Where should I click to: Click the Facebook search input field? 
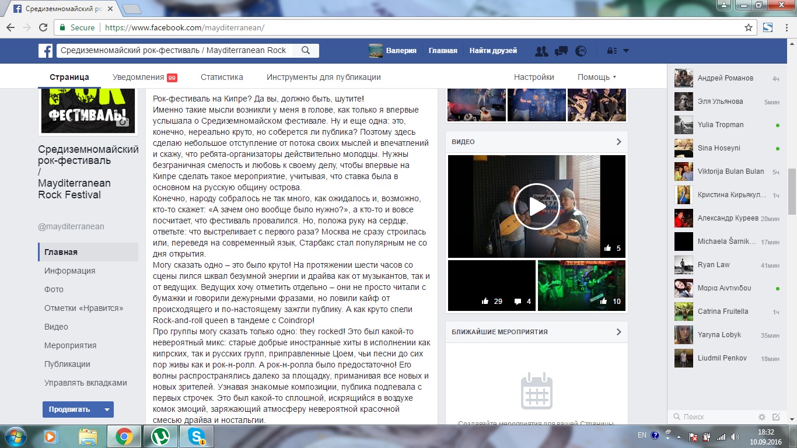click(174, 51)
